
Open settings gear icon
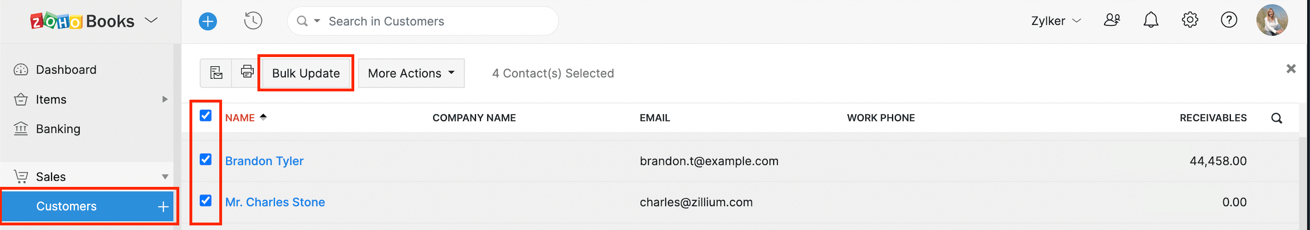[x=1189, y=20]
